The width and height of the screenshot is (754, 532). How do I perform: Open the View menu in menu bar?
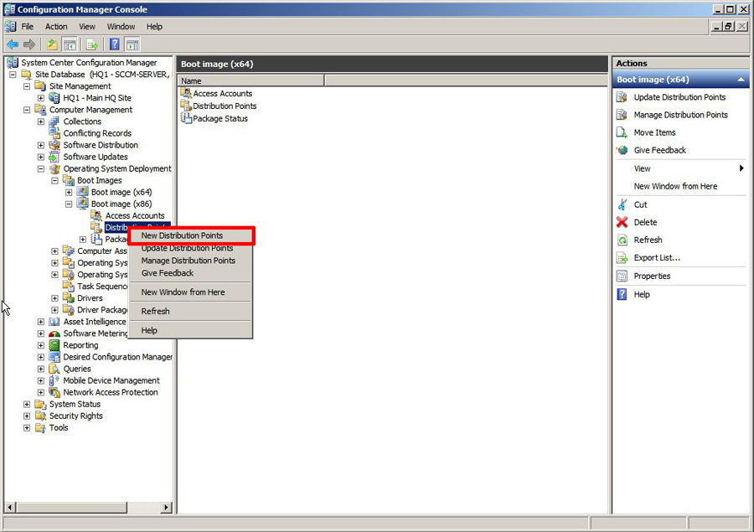(x=87, y=27)
